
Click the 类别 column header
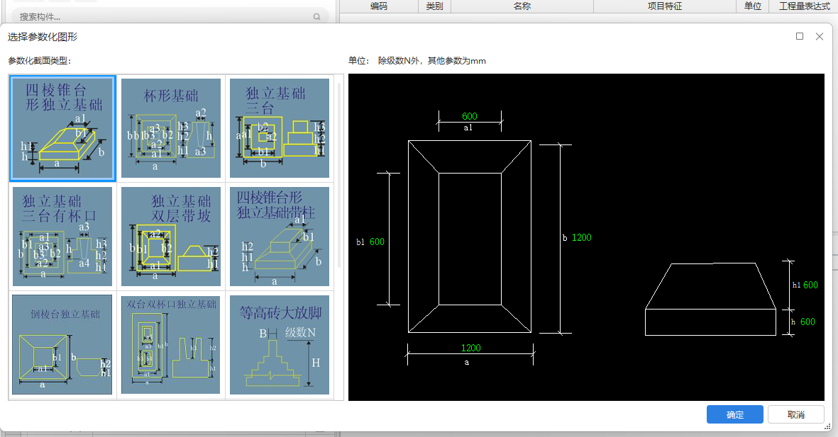pyautogui.click(x=434, y=6)
